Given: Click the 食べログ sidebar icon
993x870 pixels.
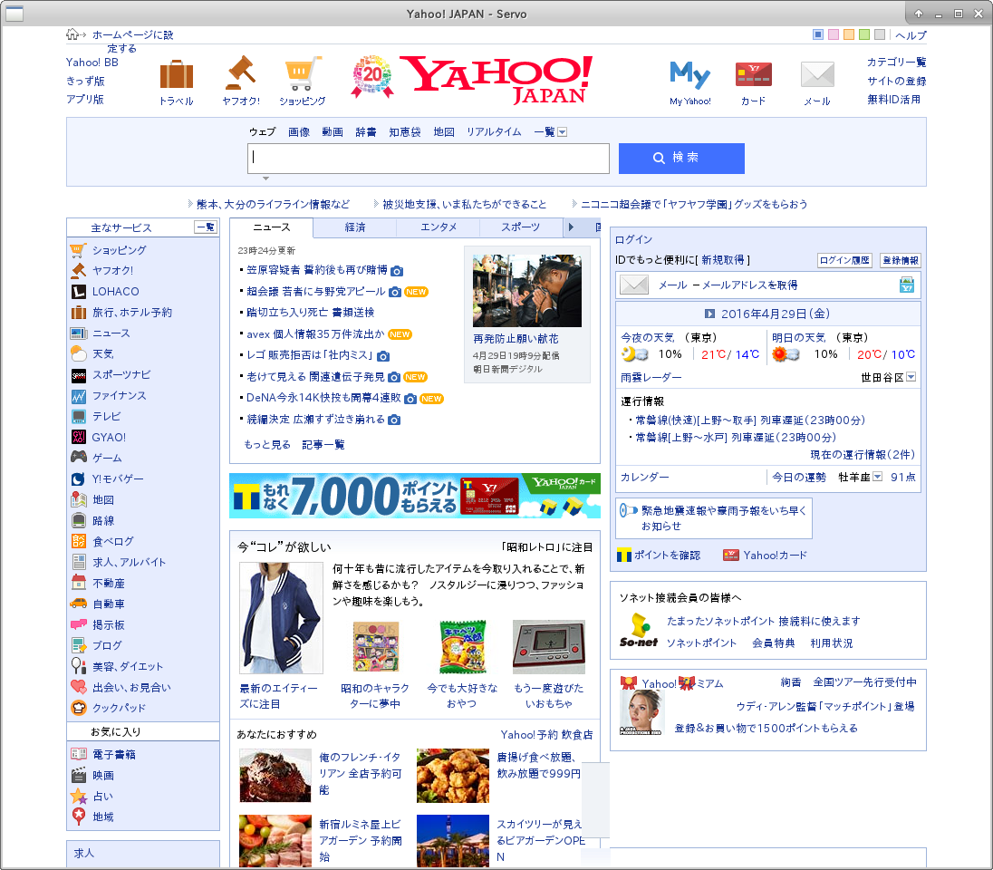Looking at the screenshot, I should coord(79,541).
